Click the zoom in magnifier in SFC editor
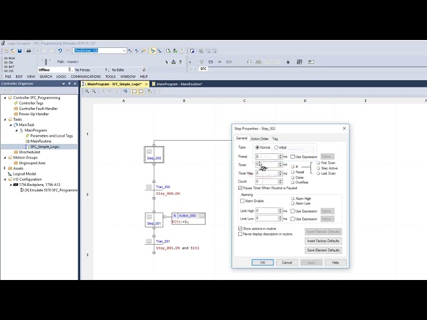The height and width of the screenshot is (320, 427). click(x=87, y=91)
